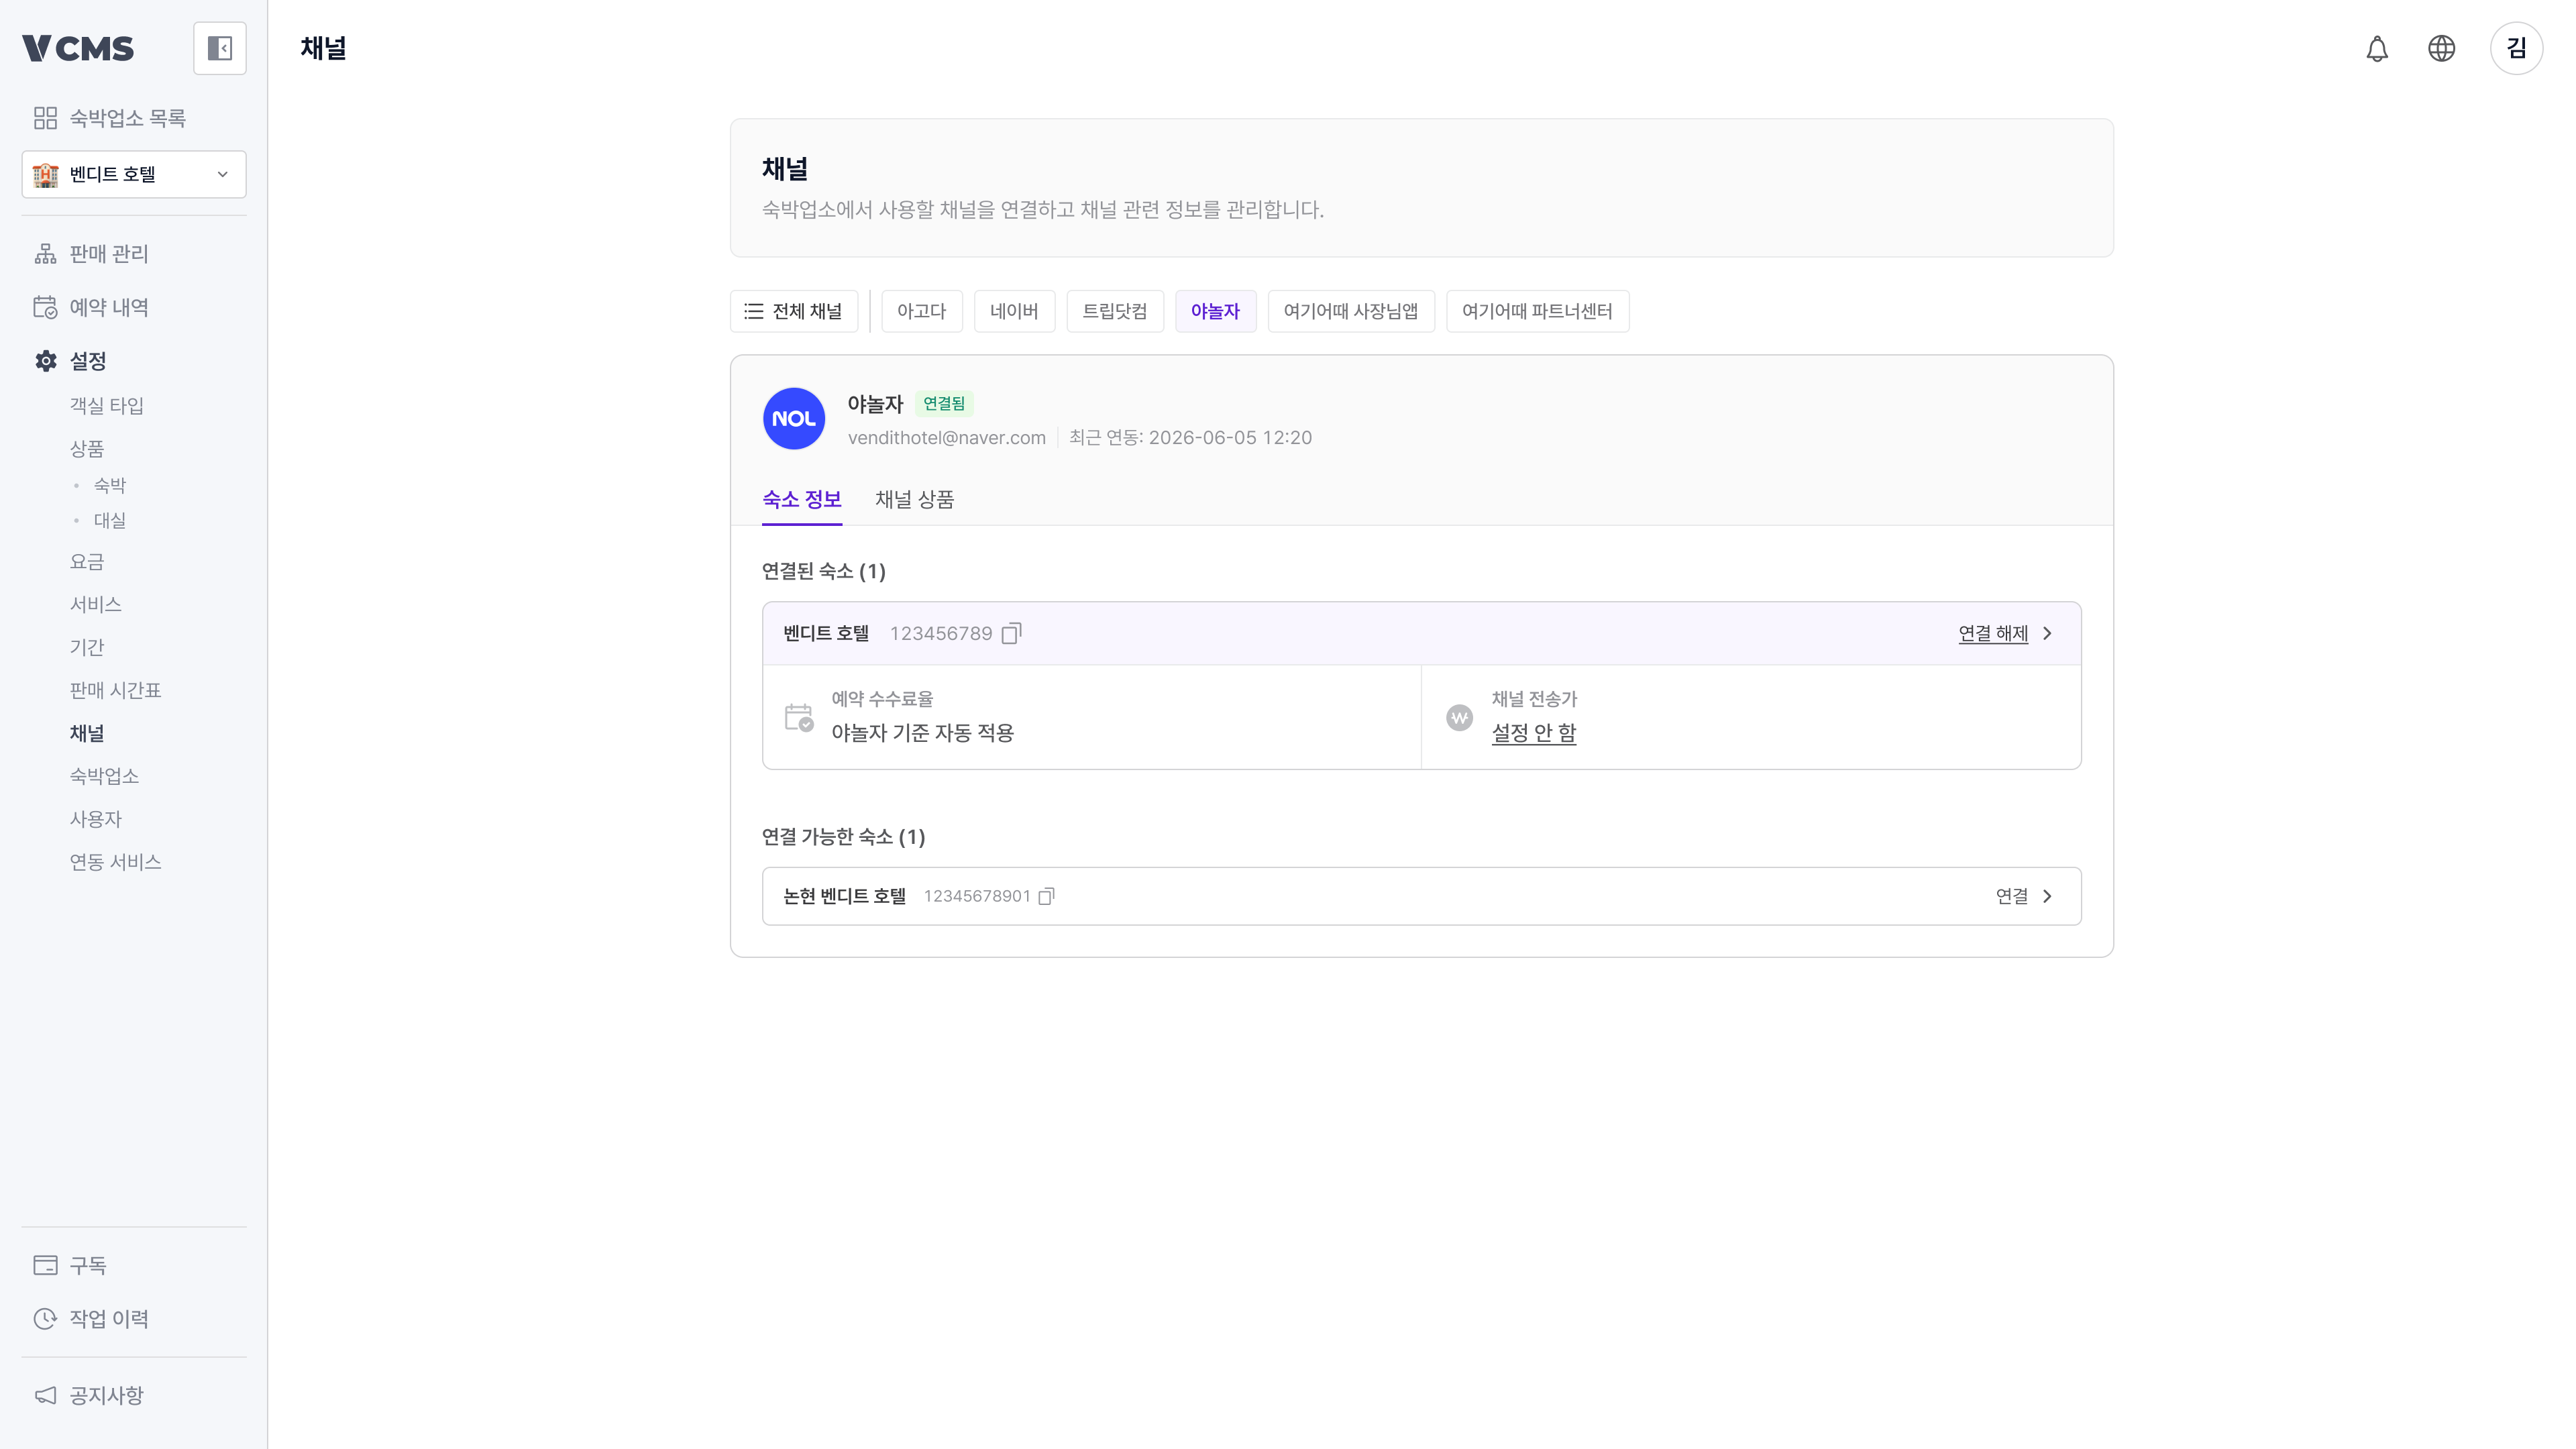Click the 구독 card icon
This screenshot has width=2576, height=1449.
pyautogui.click(x=45, y=1265)
